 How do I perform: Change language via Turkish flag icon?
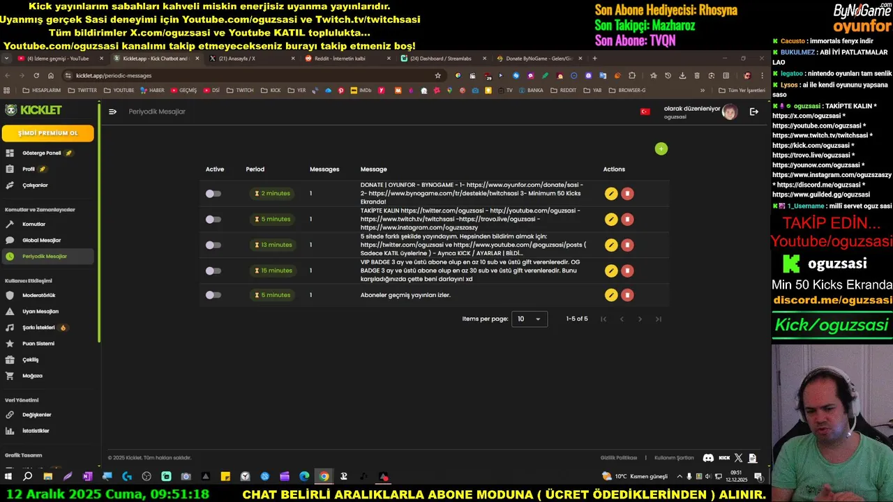(x=645, y=112)
